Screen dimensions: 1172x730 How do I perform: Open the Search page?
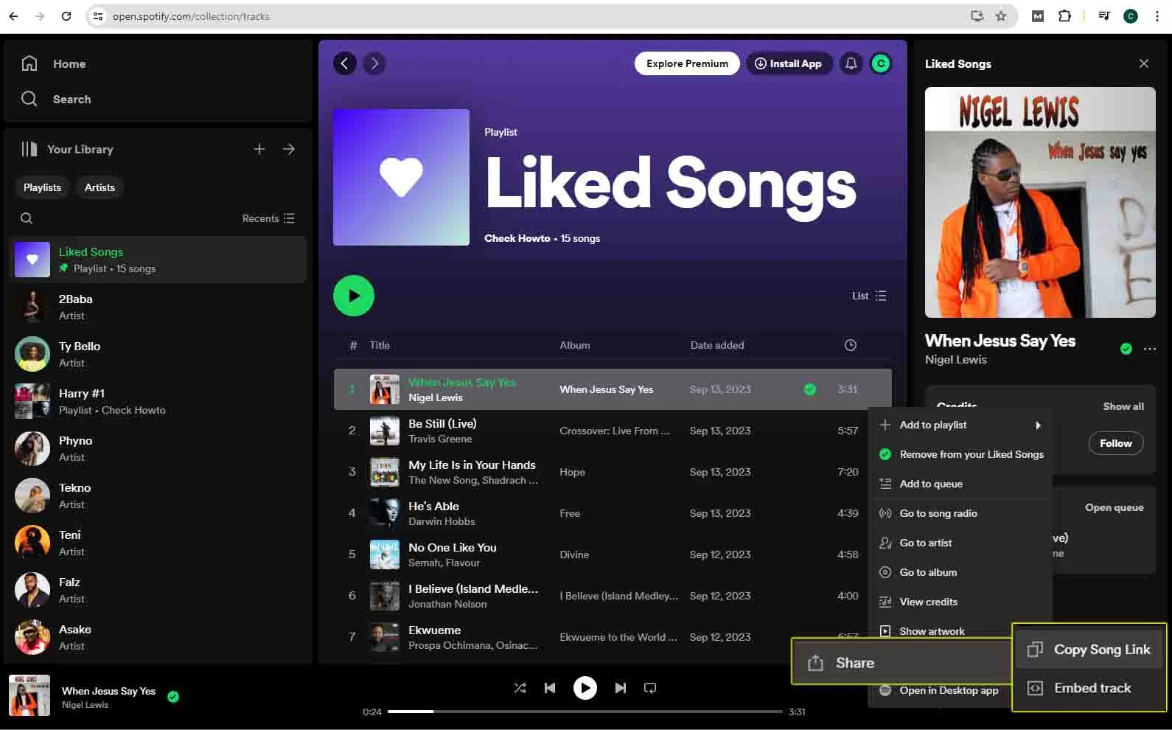(x=56, y=99)
